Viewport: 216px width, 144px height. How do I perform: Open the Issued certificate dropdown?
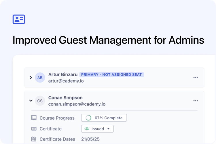point(97,129)
